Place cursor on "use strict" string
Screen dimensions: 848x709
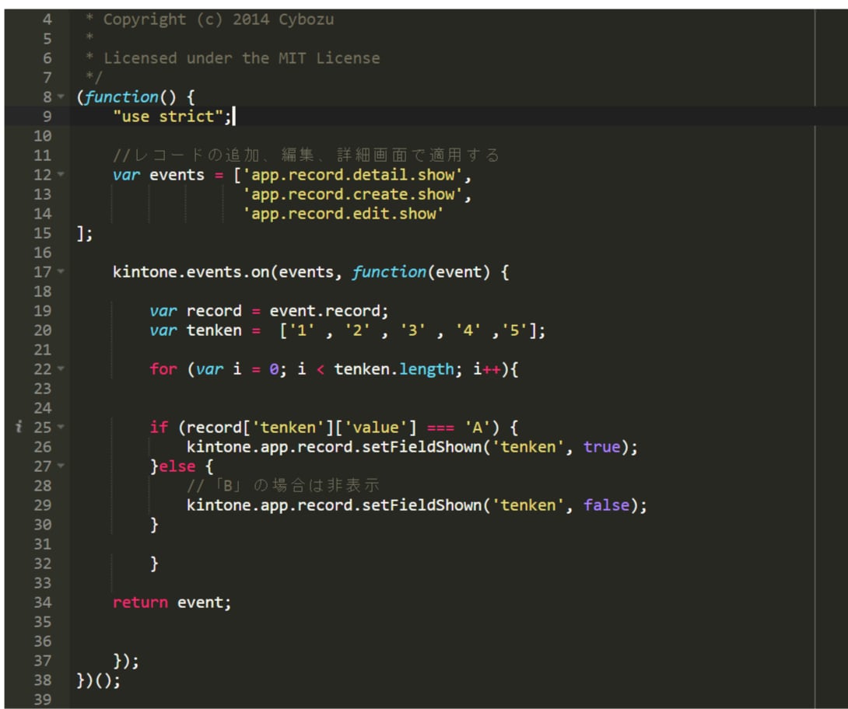pyautogui.click(x=167, y=116)
